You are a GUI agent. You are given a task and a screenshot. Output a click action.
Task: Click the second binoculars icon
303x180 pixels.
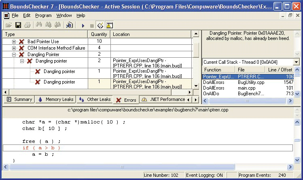(x=48, y=25)
